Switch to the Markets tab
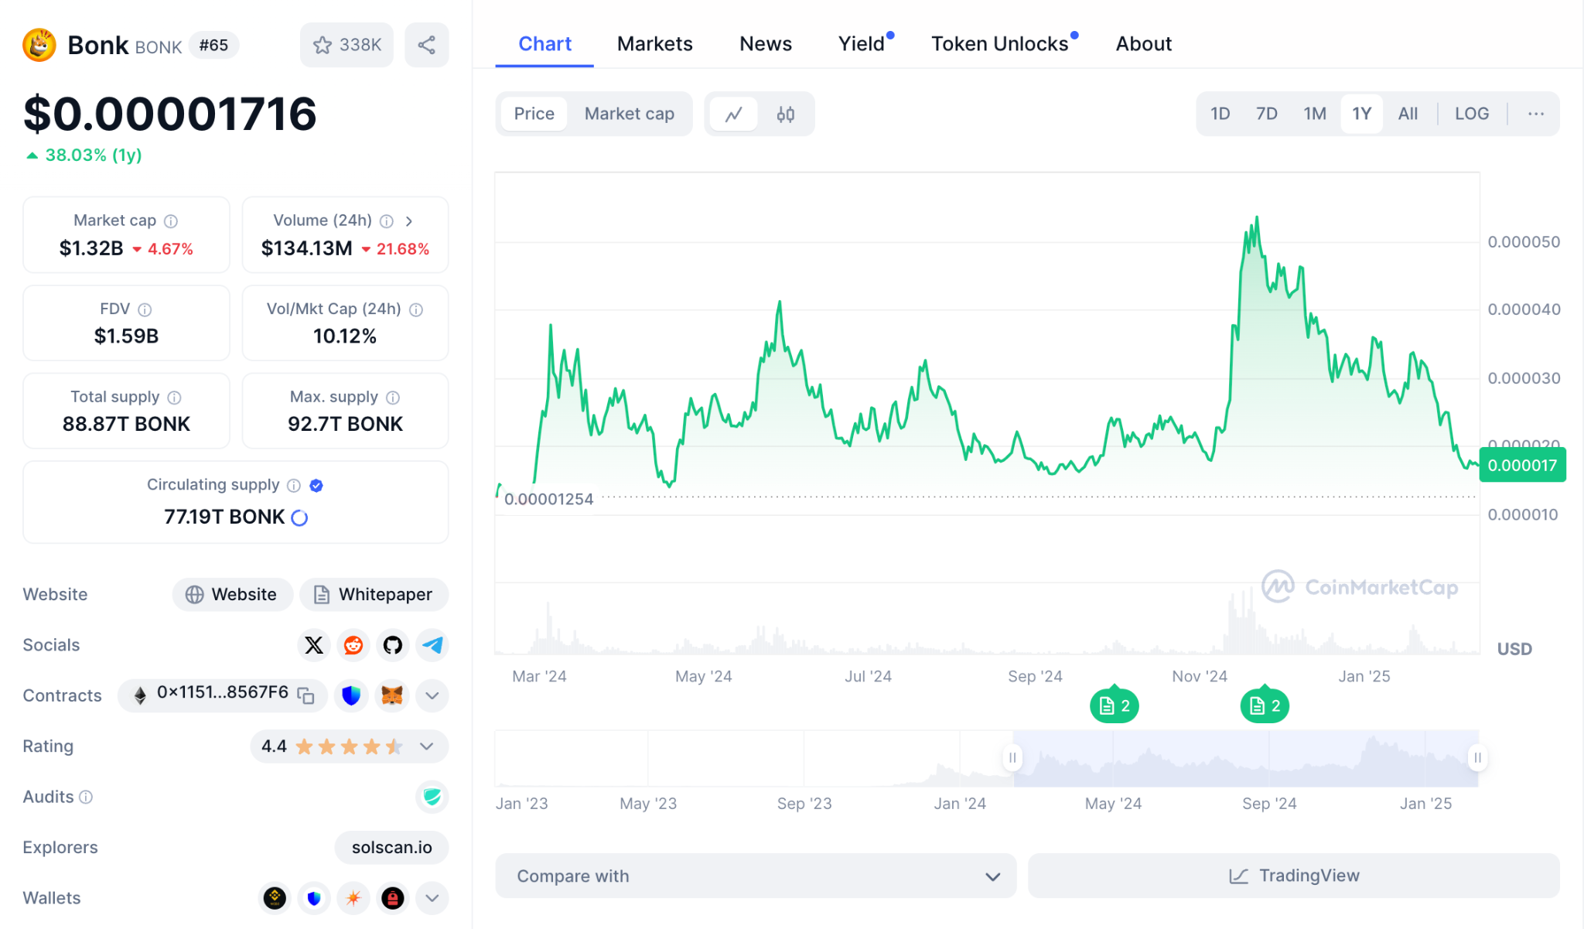This screenshot has height=929, width=1584. pyautogui.click(x=655, y=44)
